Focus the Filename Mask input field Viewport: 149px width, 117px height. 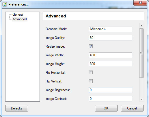pyautogui.click(x=111, y=29)
